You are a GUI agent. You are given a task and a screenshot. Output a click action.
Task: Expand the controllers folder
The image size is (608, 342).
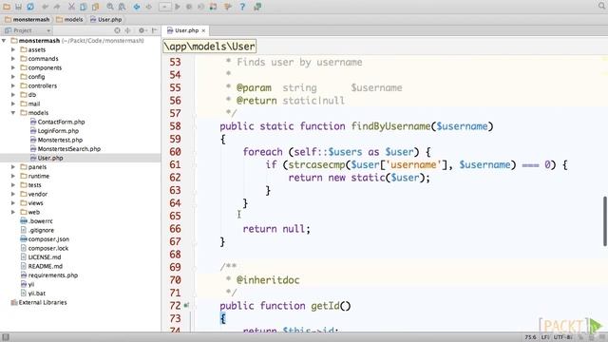[x=13, y=85]
